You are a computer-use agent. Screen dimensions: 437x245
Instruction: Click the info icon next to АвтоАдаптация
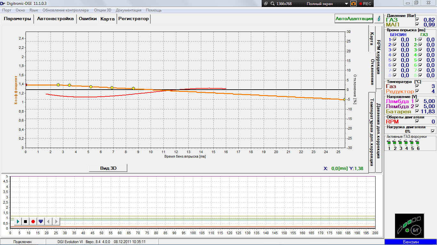(379, 19)
